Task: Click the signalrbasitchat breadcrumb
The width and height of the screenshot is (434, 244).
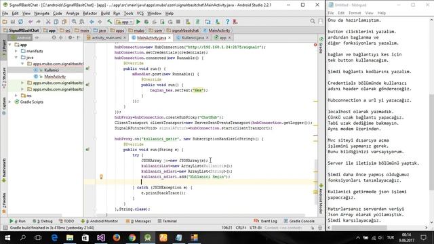Action: pyautogui.click(x=182, y=30)
